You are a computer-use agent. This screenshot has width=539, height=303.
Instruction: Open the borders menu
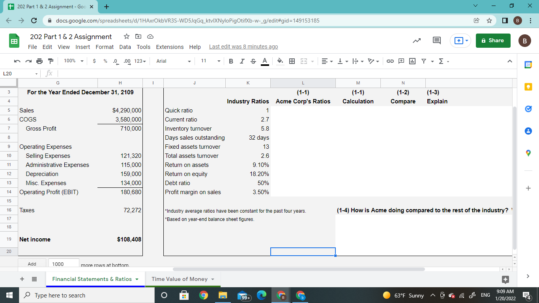(x=291, y=61)
